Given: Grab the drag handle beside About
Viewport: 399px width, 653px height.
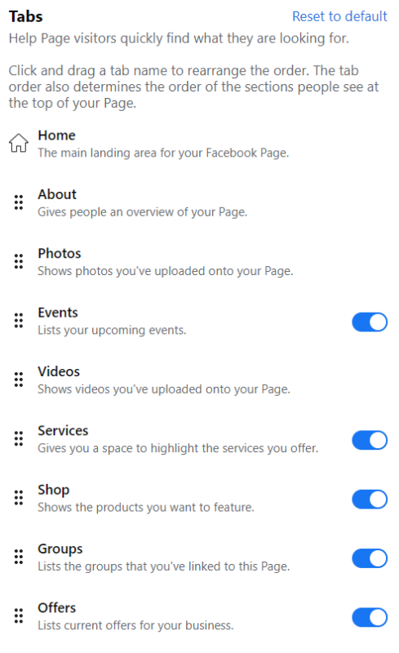Looking at the screenshot, I should click(x=19, y=202).
